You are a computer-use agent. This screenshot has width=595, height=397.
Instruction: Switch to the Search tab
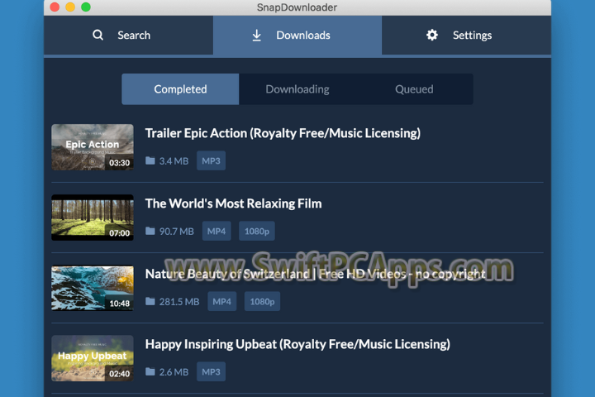[x=128, y=36]
